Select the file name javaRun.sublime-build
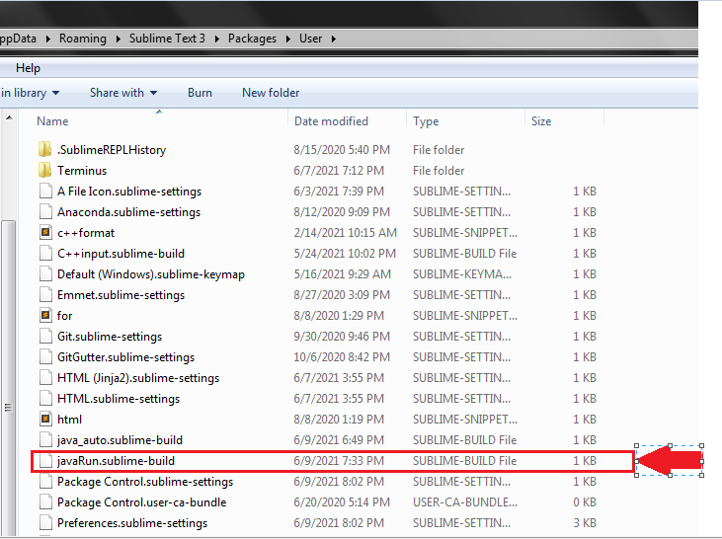Viewport: 722px width, 539px height. click(116, 461)
